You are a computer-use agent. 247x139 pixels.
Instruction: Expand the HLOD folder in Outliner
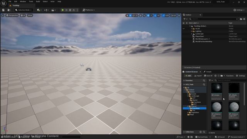(191, 29)
